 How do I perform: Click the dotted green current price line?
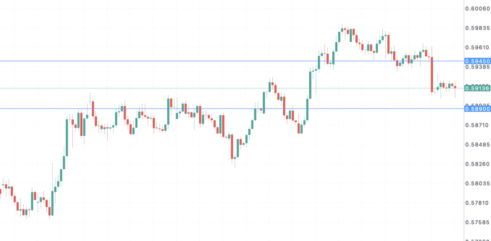tap(232, 88)
